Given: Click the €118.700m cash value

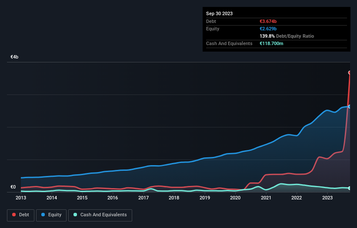Looking at the screenshot, I should point(271,43).
